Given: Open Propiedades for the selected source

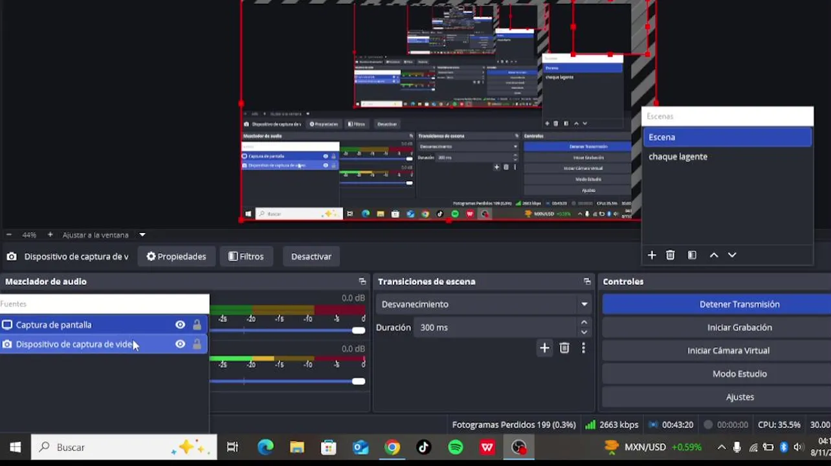Looking at the screenshot, I should tap(176, 256).
